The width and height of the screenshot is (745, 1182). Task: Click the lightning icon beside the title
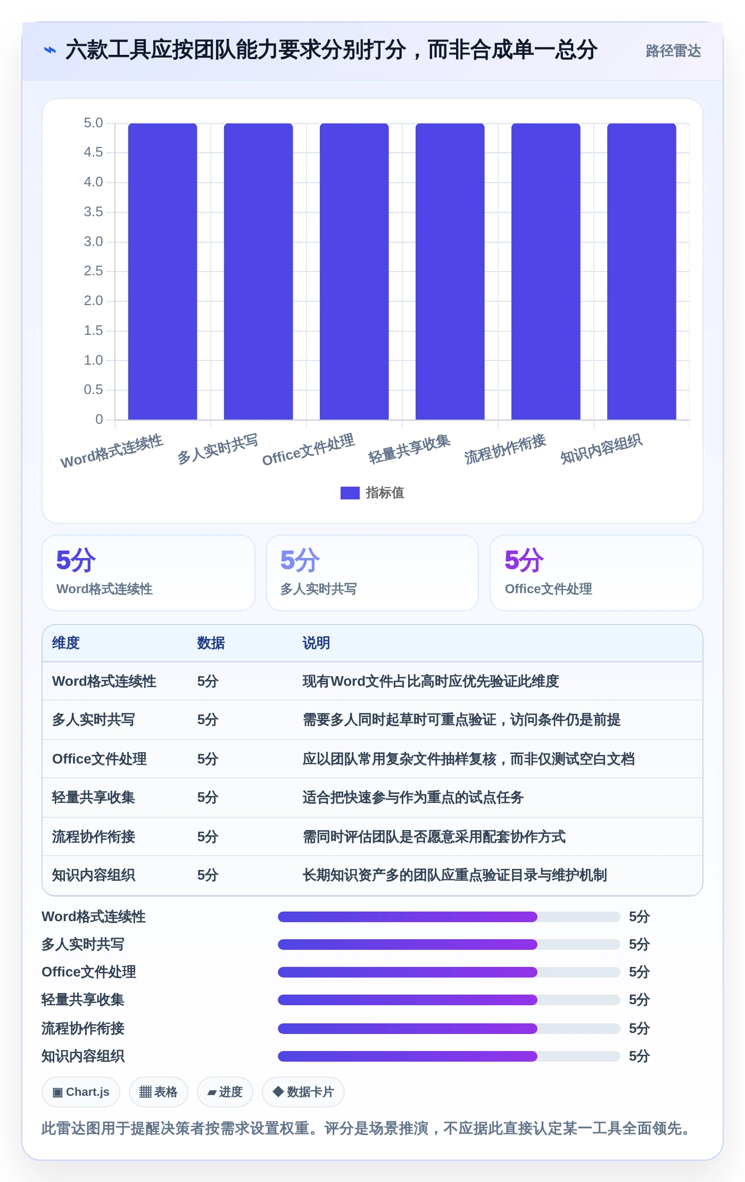[x=49, y=50]
